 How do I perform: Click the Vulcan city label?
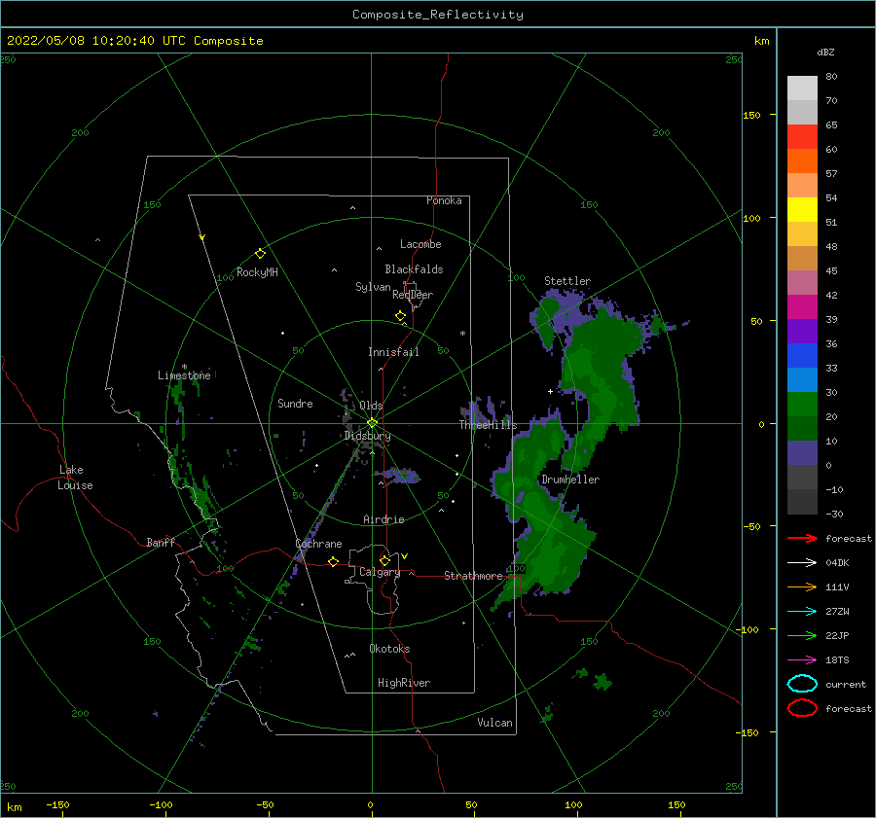point(495,723)
